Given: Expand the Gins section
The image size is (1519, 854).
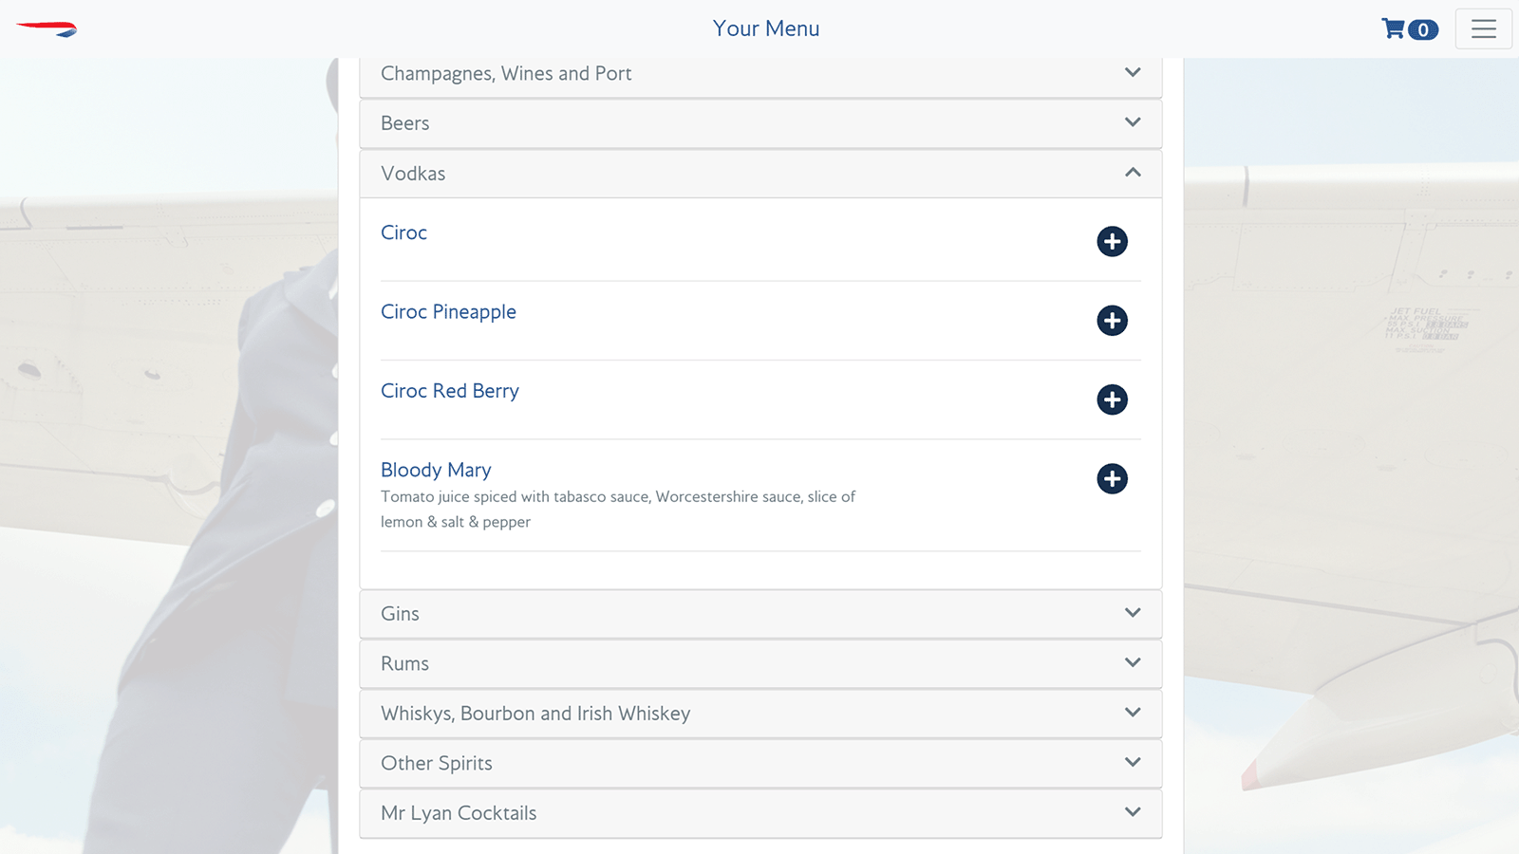Looking at the screenshot, I should click(760, 614).
